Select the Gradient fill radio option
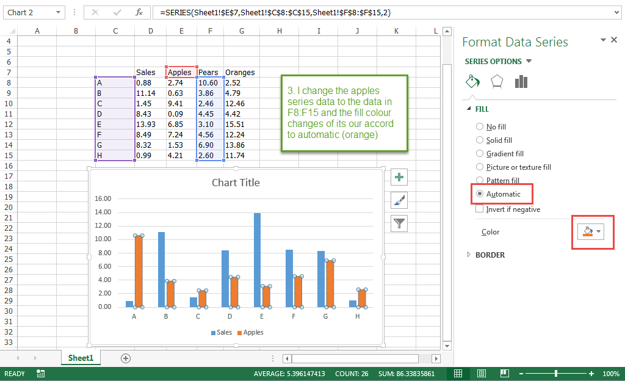Image resolution: width=625 pixels, height=381 pixels. pos(480,153)
